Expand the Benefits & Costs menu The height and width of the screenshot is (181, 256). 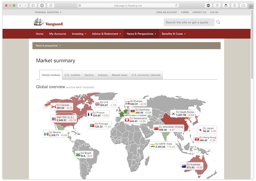[173, 34]
